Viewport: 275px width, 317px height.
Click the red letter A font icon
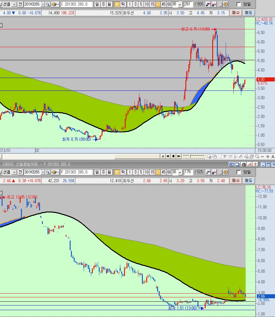(x=250, y=164)
